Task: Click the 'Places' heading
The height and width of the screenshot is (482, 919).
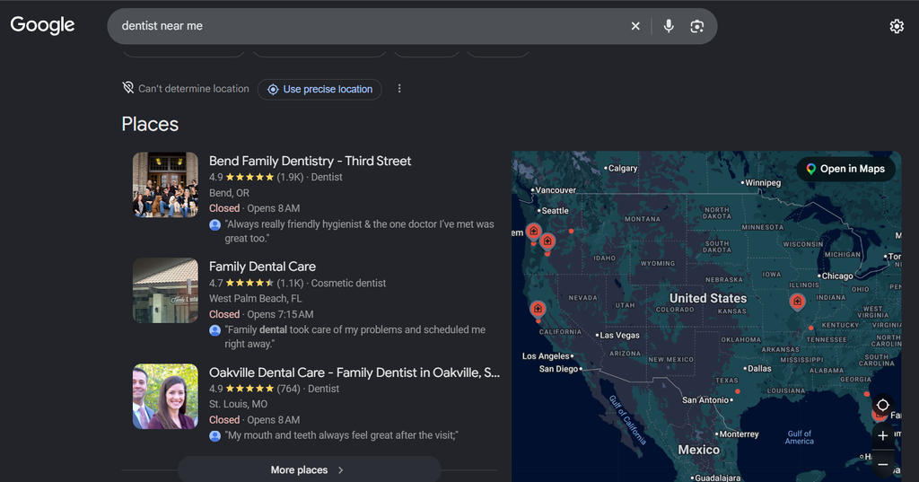Action: [x=150, y=124]
